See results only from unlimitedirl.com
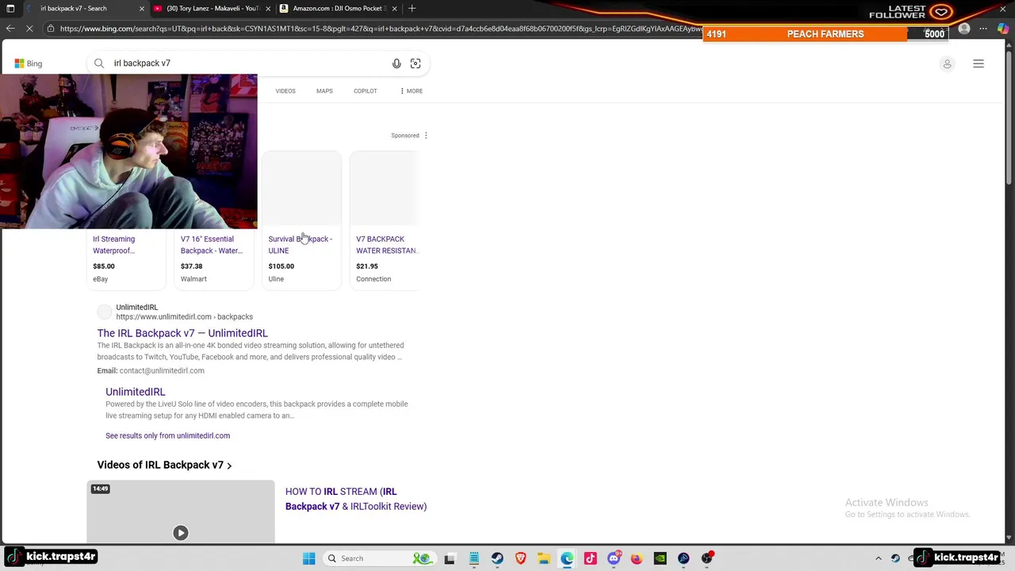The height and width of the screenshot is (571, 1015). pos(167,435)
